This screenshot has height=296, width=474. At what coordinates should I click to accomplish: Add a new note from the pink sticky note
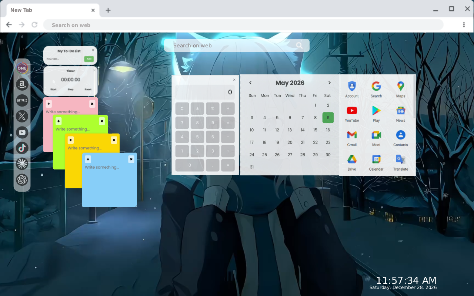pyautogui.click(x=49, y=104)
